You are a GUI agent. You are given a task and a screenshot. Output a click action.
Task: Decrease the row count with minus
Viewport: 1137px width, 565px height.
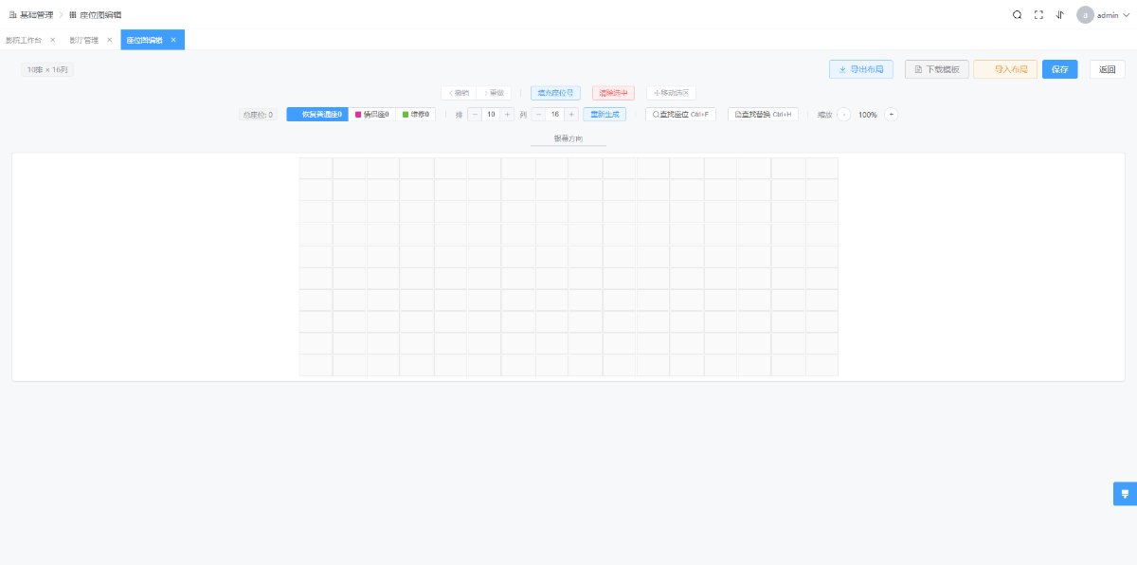tap(474, 115)
